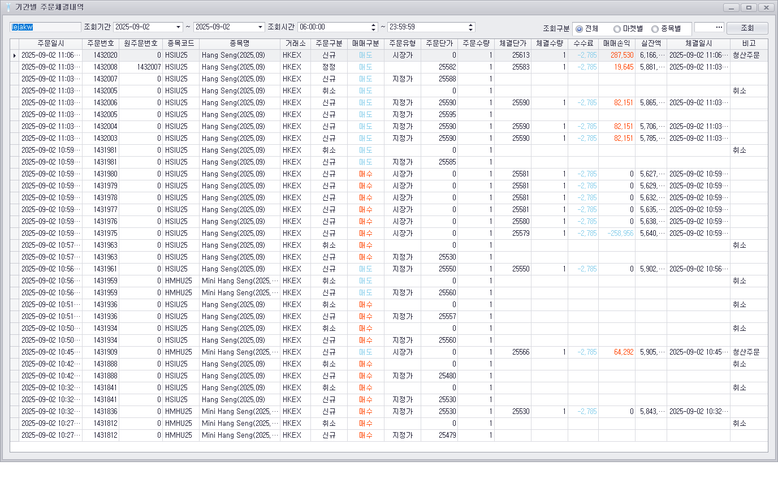The image size is (778, 483).
Task: Select order number 1431836 cell
Action: [x=101, y=412]
